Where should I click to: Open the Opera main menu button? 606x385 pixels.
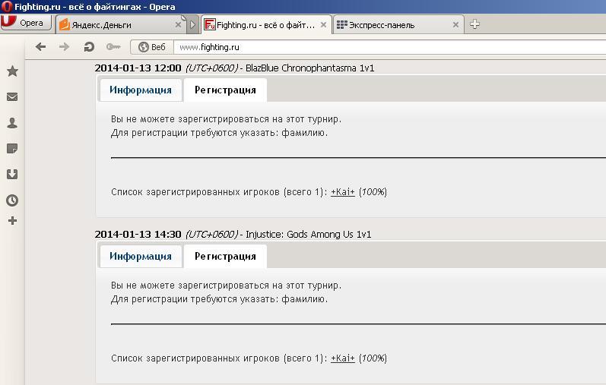24,24
